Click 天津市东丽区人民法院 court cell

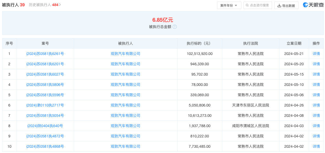coord(251,105)
